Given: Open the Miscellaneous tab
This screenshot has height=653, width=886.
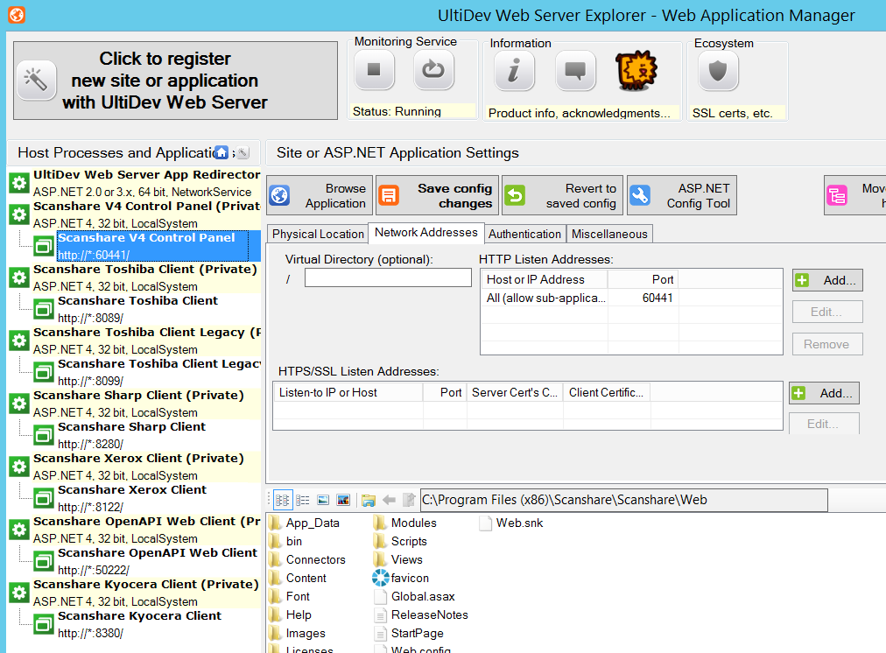Looking at the screenshot, I should click(x=609, y=234).
